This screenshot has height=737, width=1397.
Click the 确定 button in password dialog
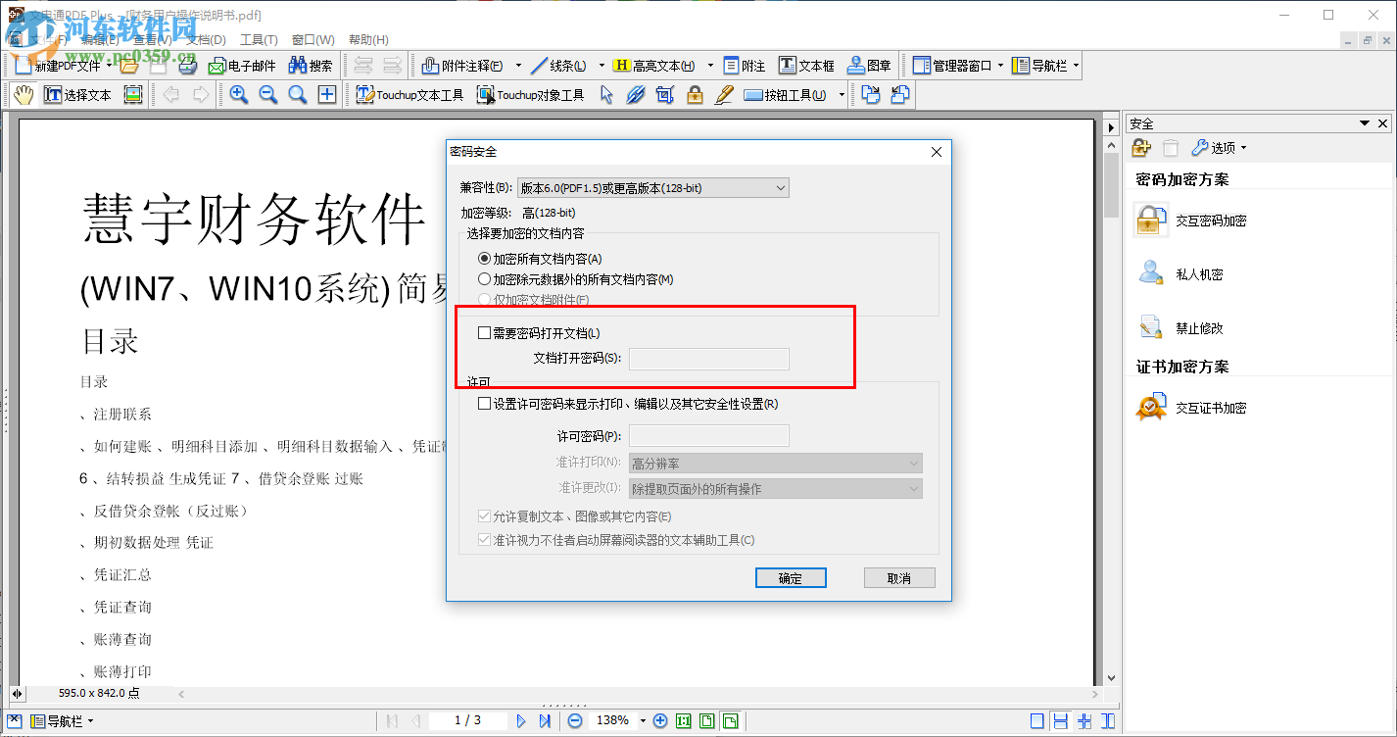(x=791, y=577)
